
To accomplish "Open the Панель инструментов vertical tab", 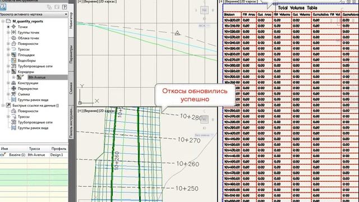I will pyautogui.click(x=71, y=122).
